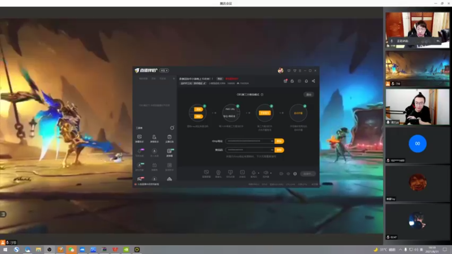Open the anchor tasks clipboard icon in toolbox

point(169,138)
